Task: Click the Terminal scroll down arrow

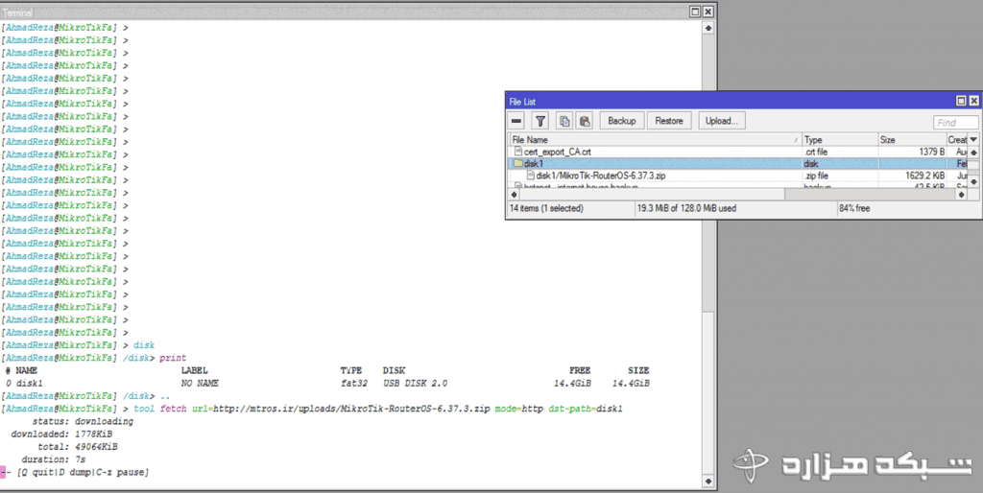Action: click(x=708, y=481)
